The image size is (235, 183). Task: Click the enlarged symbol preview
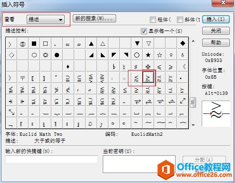tap(216, 113)
